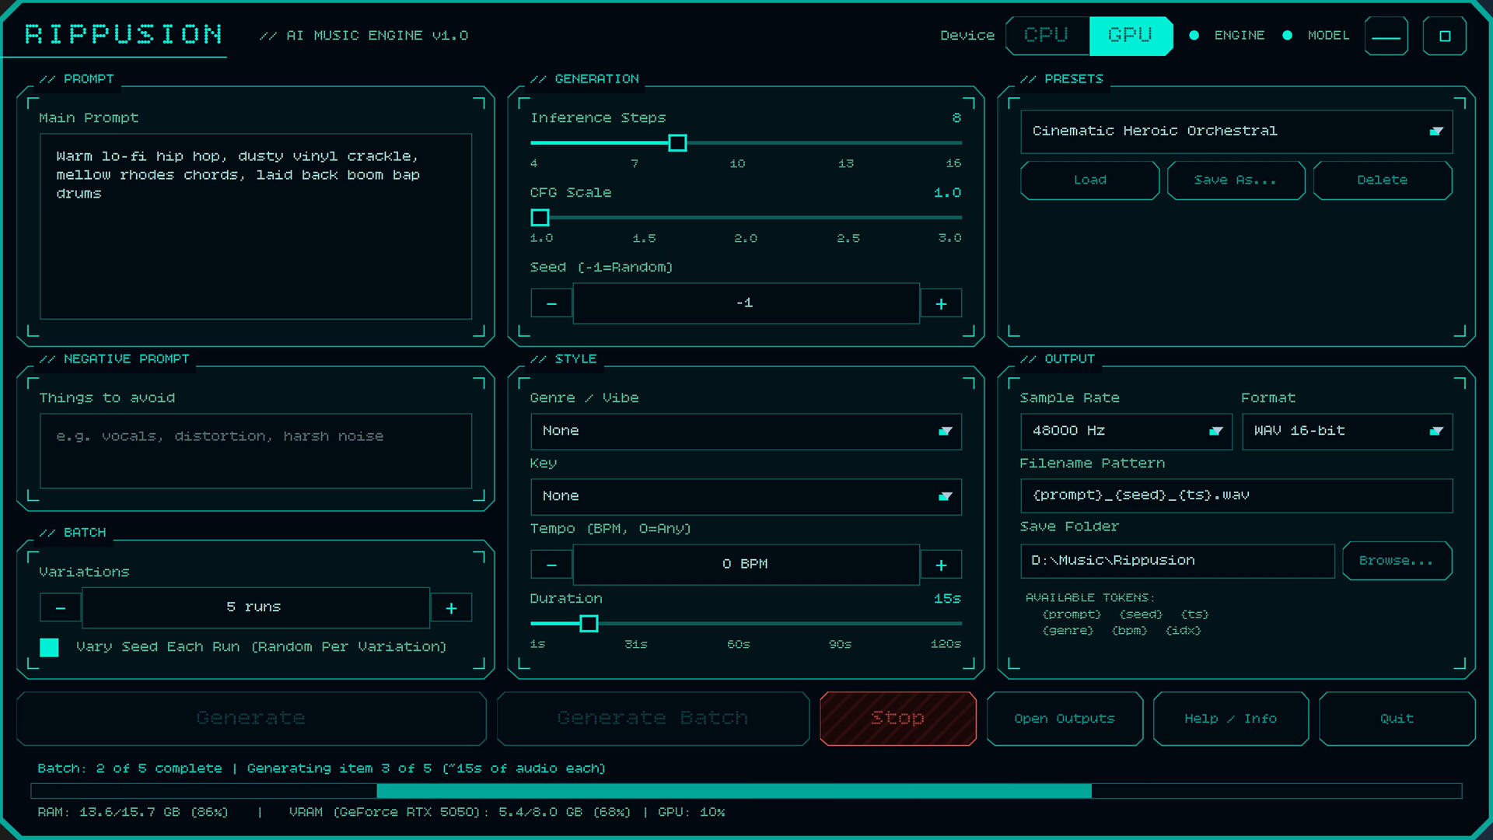This screenshot has width=1493, height=840.
Task: Click the CFG Scale slider handle
Action: point(540,218)
